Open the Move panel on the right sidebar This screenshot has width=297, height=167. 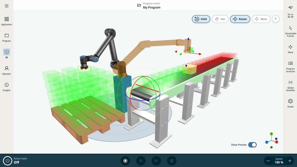pyautogui.click(x=290, y=49)
